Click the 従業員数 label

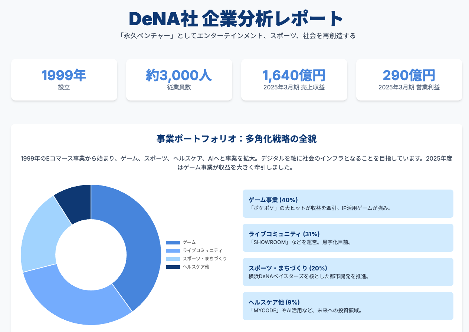(x=179, y=88)
